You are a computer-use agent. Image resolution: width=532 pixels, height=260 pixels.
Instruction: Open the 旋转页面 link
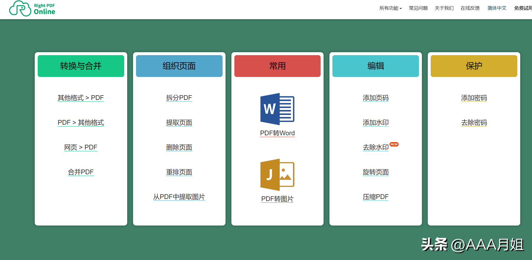(376, 172)
